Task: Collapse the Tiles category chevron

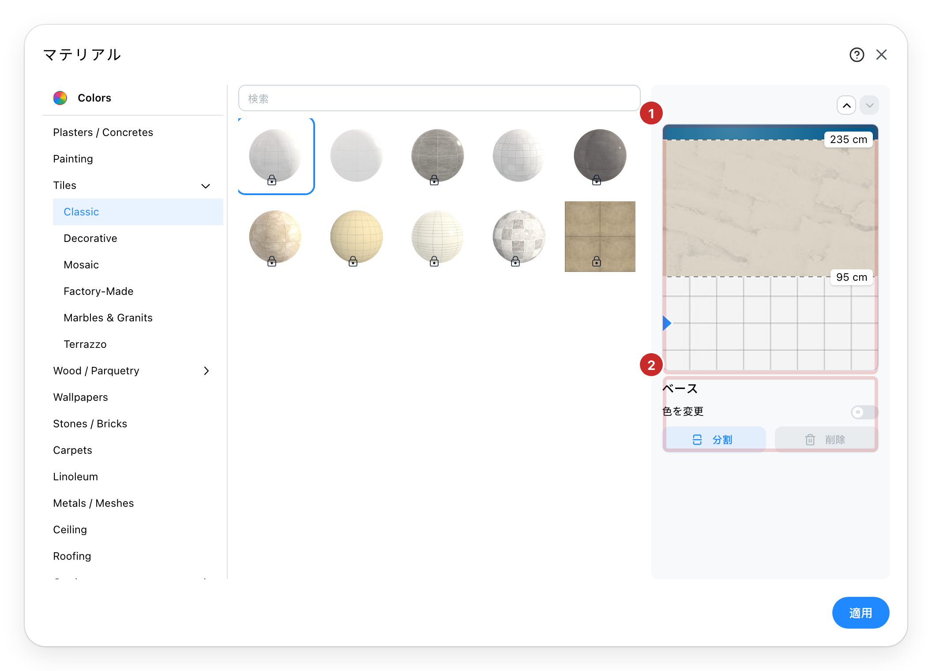Action: (x=206, y=186)
